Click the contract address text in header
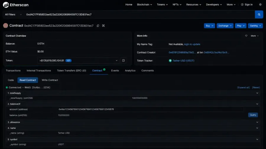The image size is (266, 149). pos(59,26)
